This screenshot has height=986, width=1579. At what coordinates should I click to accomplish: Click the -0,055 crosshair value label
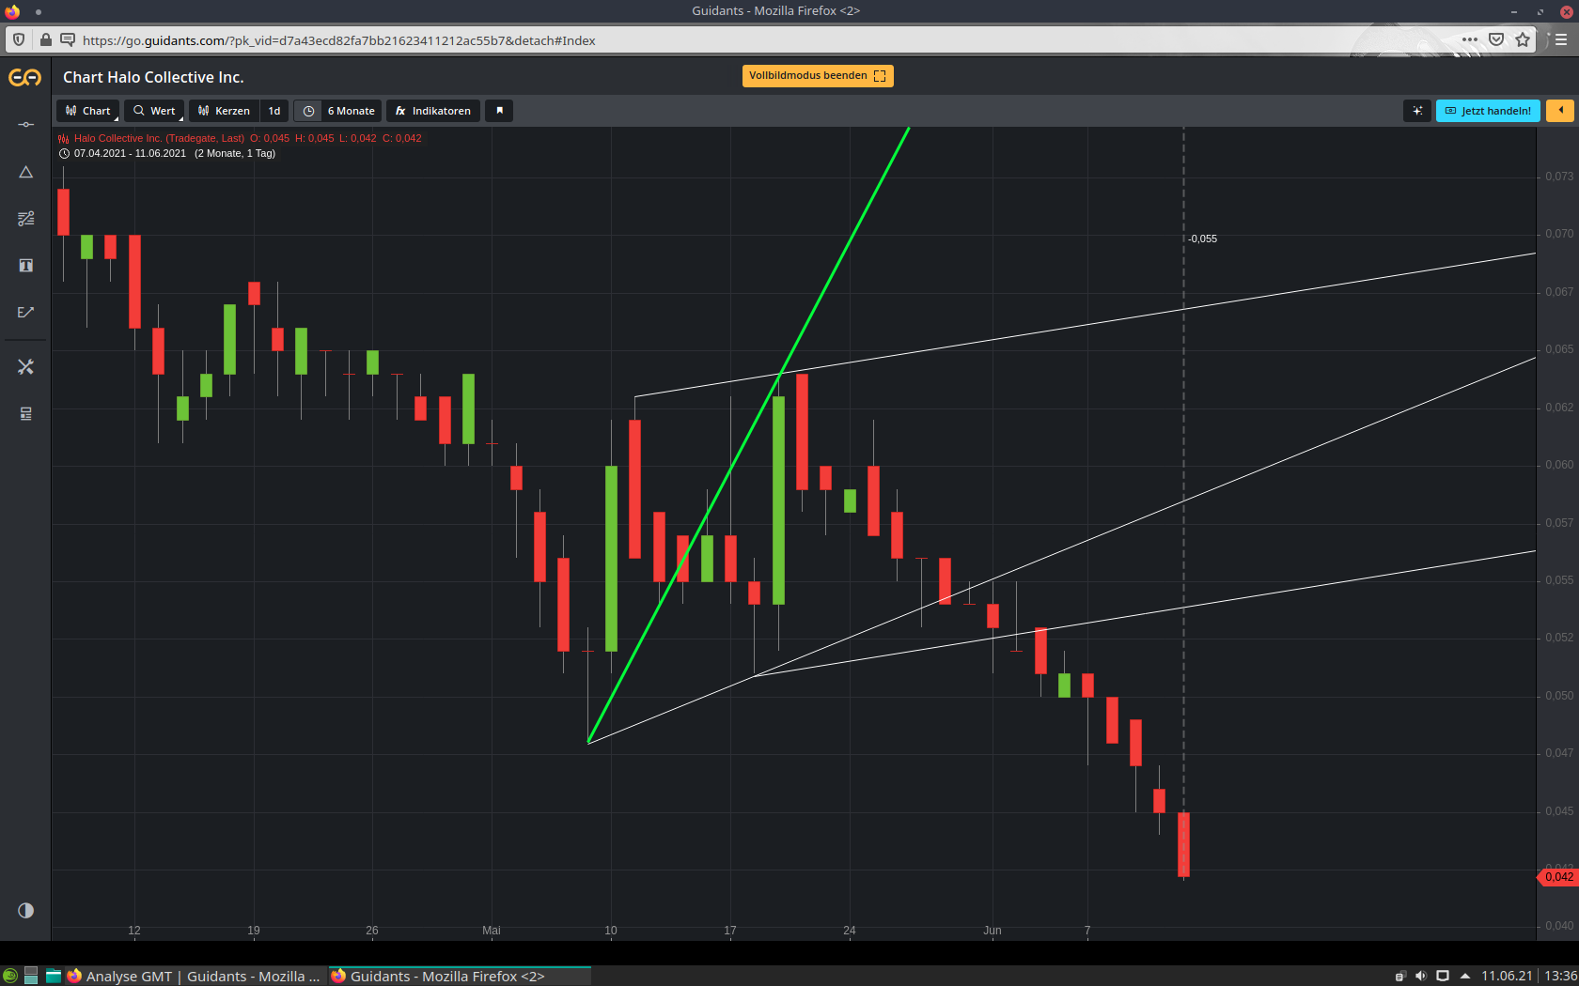pos(1203,239)
